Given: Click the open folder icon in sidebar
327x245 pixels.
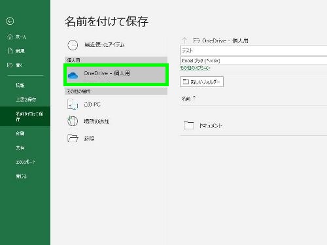Looking at the screenshot, I should pyautogui.click(x=10, y=65).
